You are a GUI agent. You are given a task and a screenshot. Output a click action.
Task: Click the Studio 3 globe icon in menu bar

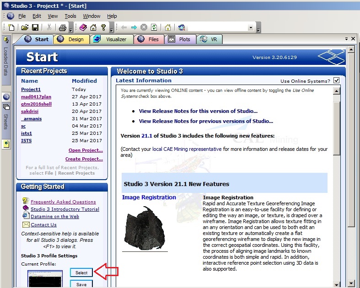pyautogui.click(x=11, y=16)
